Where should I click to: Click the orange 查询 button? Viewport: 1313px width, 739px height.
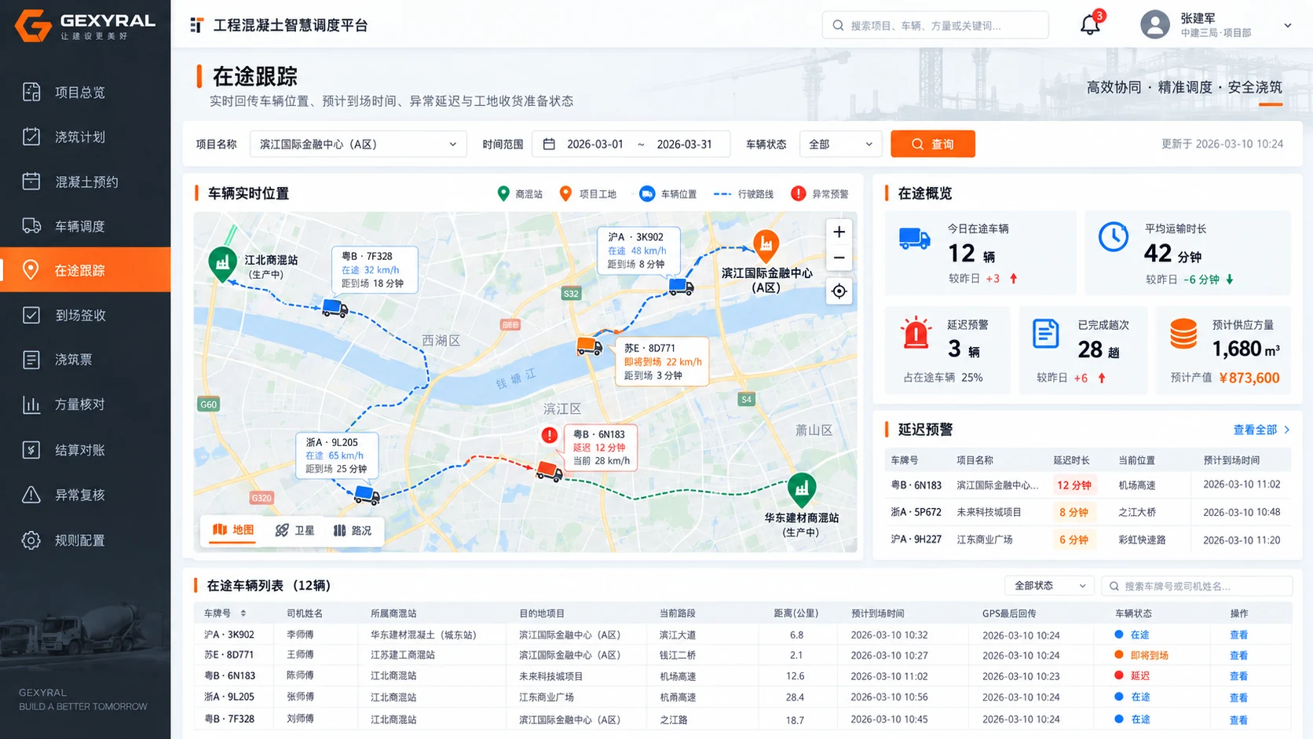tap(933, 145)
